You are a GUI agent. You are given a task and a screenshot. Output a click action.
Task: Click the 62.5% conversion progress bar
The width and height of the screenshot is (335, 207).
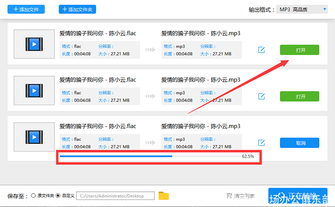pos(150,156)
